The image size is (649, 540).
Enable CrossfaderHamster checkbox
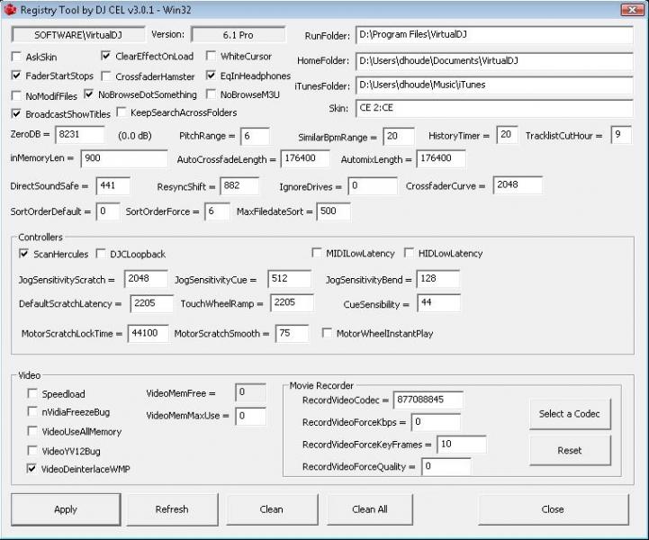pos(106,76)
